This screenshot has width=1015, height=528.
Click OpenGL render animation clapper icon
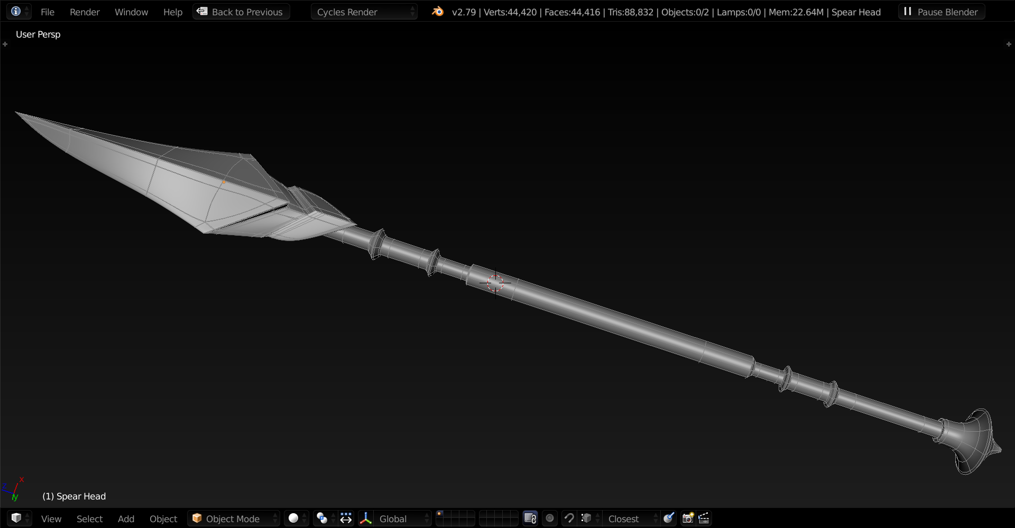pyautogui.click(x=704, y=518)
